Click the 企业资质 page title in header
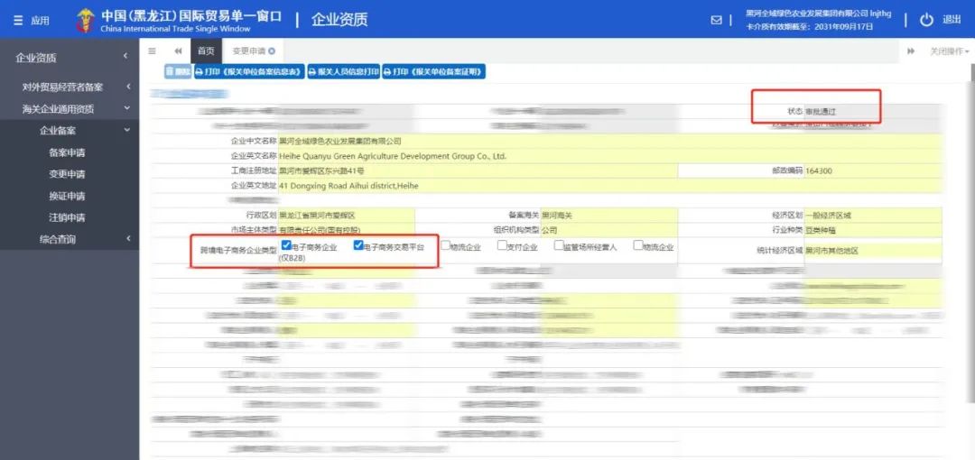975x460 pixels. 339,20
